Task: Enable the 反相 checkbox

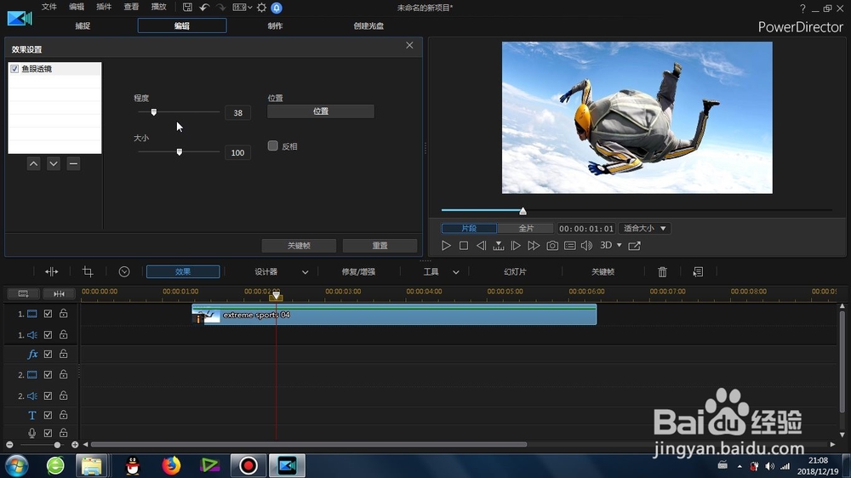Action: click(x=273, y=145)
